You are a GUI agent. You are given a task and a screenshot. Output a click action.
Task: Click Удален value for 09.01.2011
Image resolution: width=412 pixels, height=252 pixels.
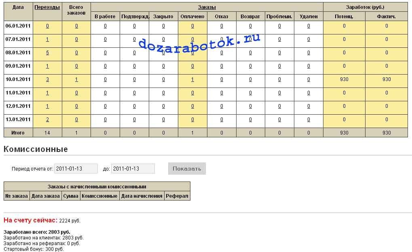click(x=308, y=66)
